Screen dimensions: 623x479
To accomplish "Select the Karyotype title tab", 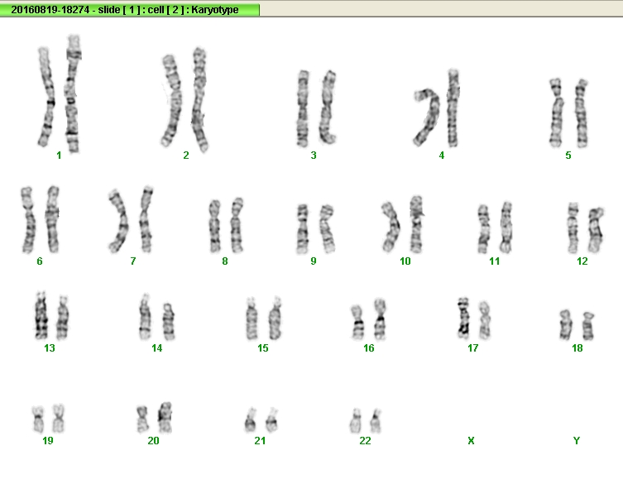I will (x=130, y=10).
